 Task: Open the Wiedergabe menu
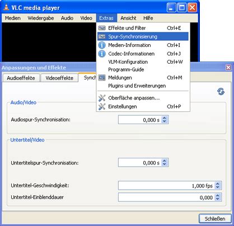41,18
